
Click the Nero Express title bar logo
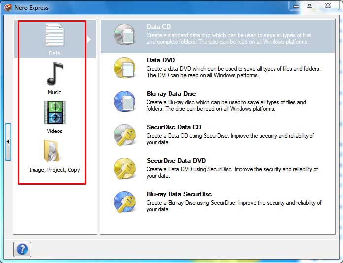coord(8,8)
